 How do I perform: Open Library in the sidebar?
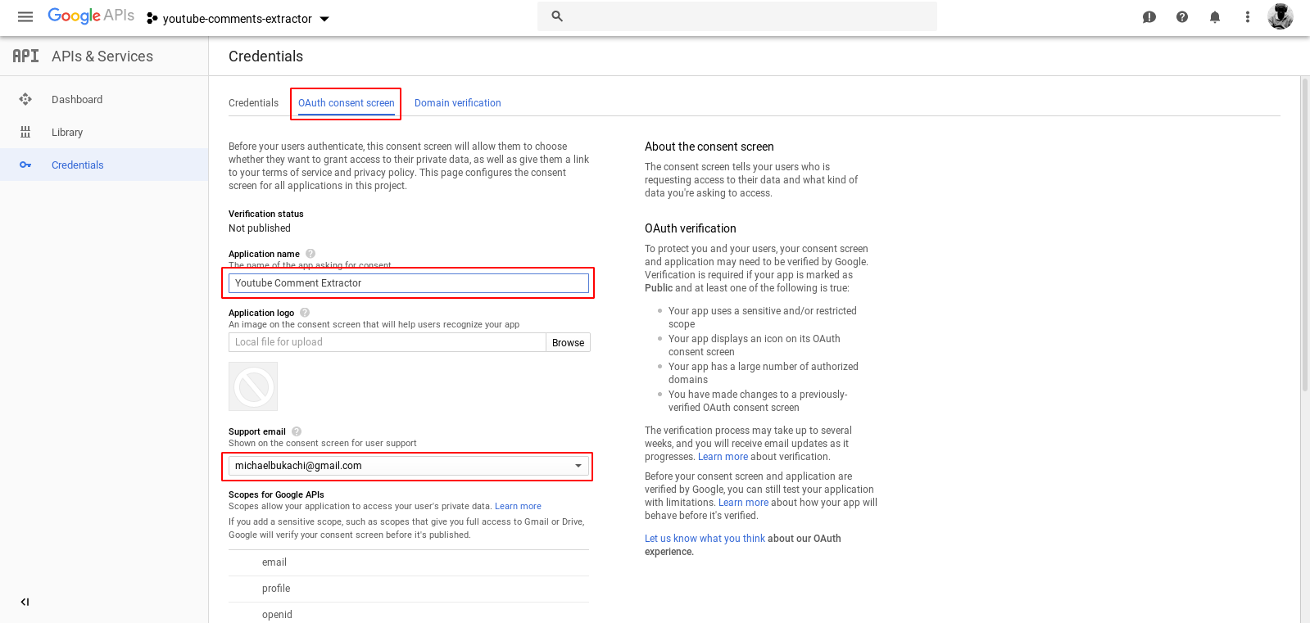coord(67,133)
